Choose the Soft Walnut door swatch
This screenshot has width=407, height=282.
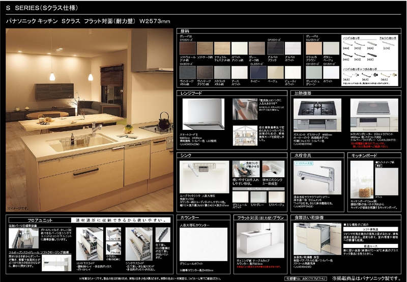187,48
